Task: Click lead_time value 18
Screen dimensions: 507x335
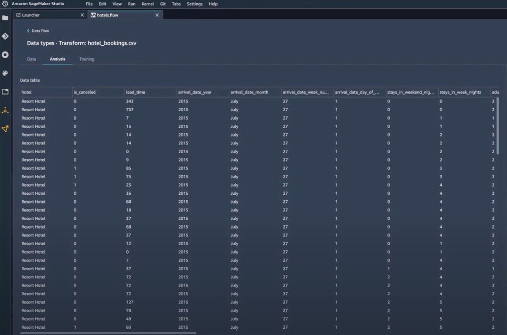Action: click(128, 210)
